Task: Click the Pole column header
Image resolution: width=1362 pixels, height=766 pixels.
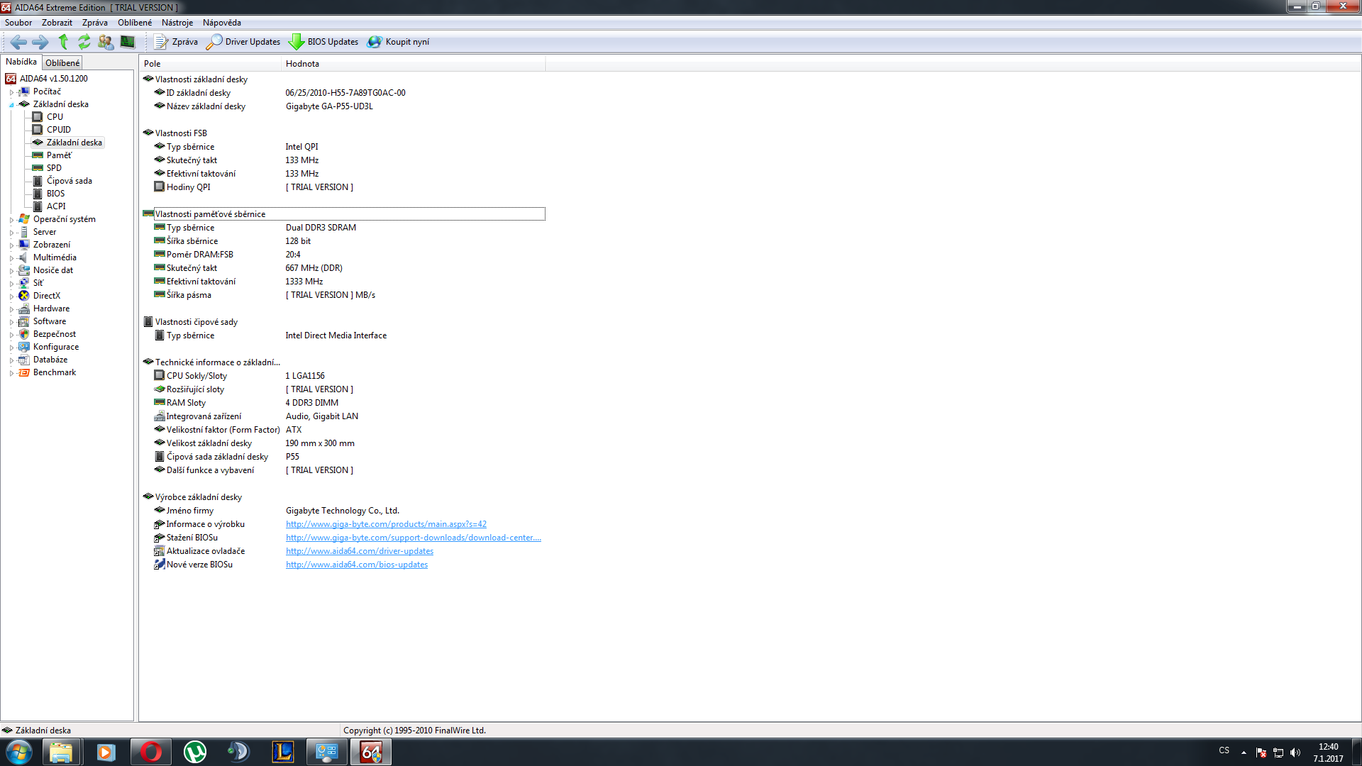Action: pyautogui.click(x=210, y=64)
